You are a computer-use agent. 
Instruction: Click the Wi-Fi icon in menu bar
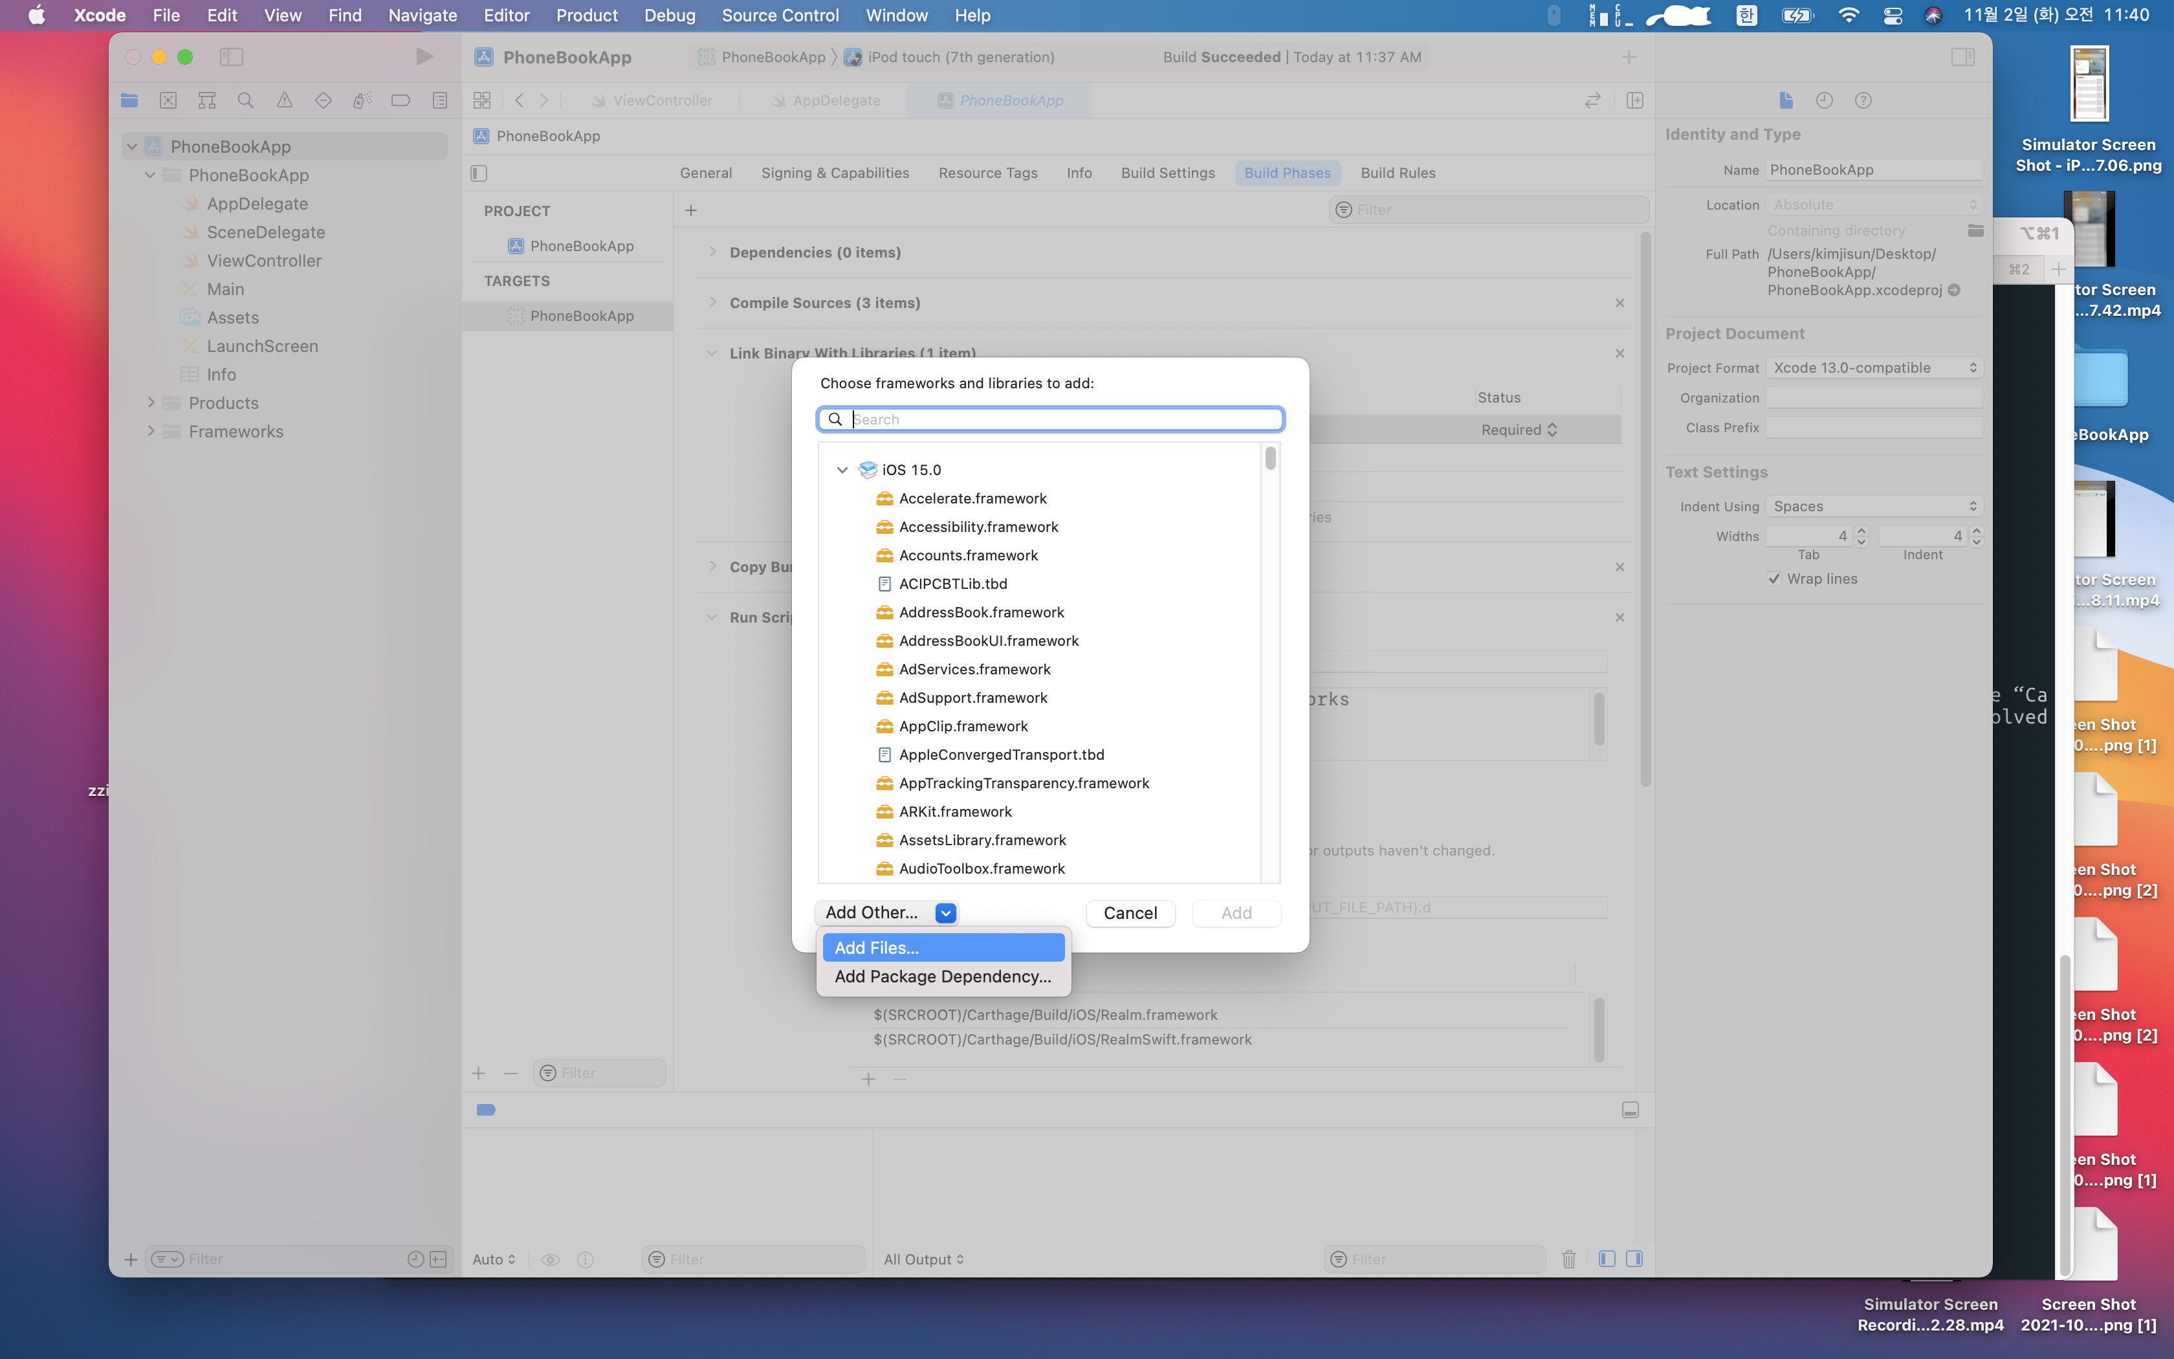click(x=1848, y=16)
